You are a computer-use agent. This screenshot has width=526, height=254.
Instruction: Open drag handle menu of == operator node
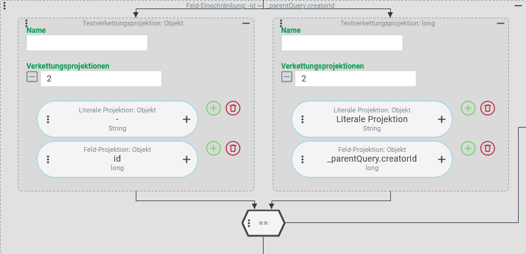(249, 223)
